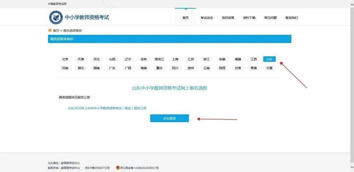The height and width of the screenshot is (172, 354).
Task: Click the 京ICP备05064772号 footer link
Action: [x=97, y=168]
